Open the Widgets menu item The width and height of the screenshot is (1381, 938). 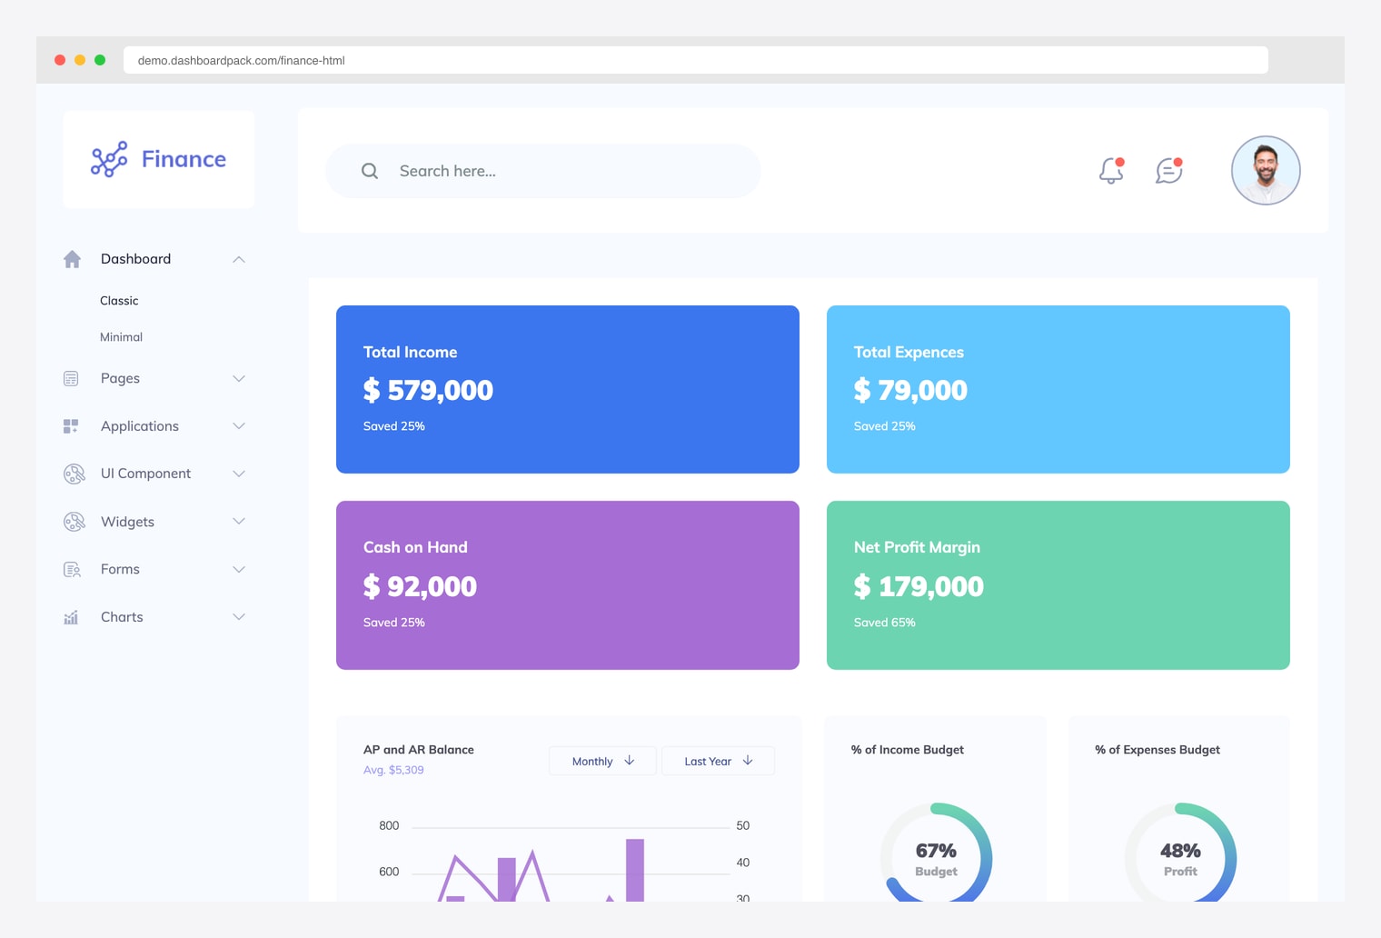(x=127, y=522)
